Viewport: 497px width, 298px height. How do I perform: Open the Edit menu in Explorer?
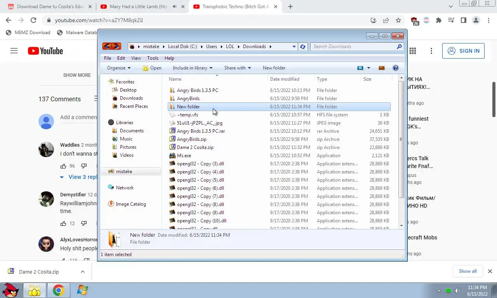click(121, 58)
